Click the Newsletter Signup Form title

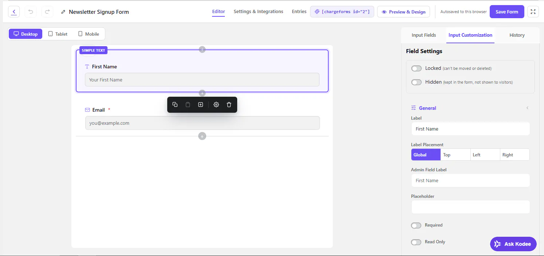99,12
